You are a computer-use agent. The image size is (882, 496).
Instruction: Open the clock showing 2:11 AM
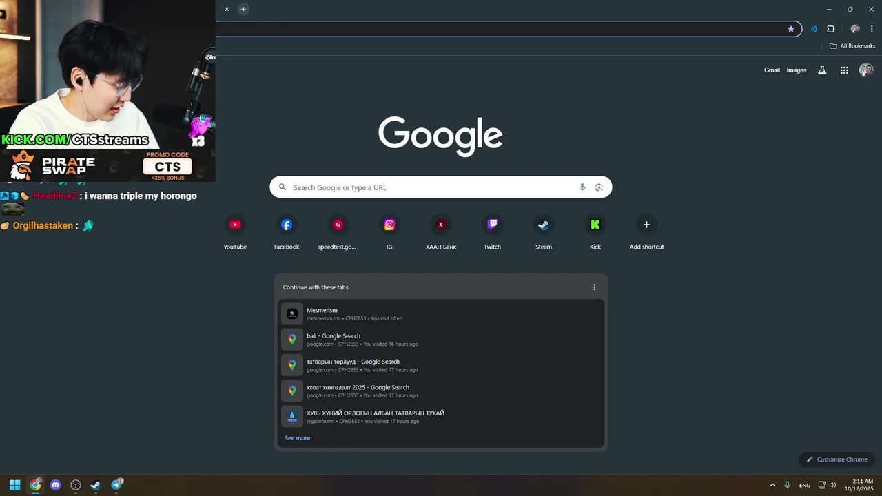[858, 485]
